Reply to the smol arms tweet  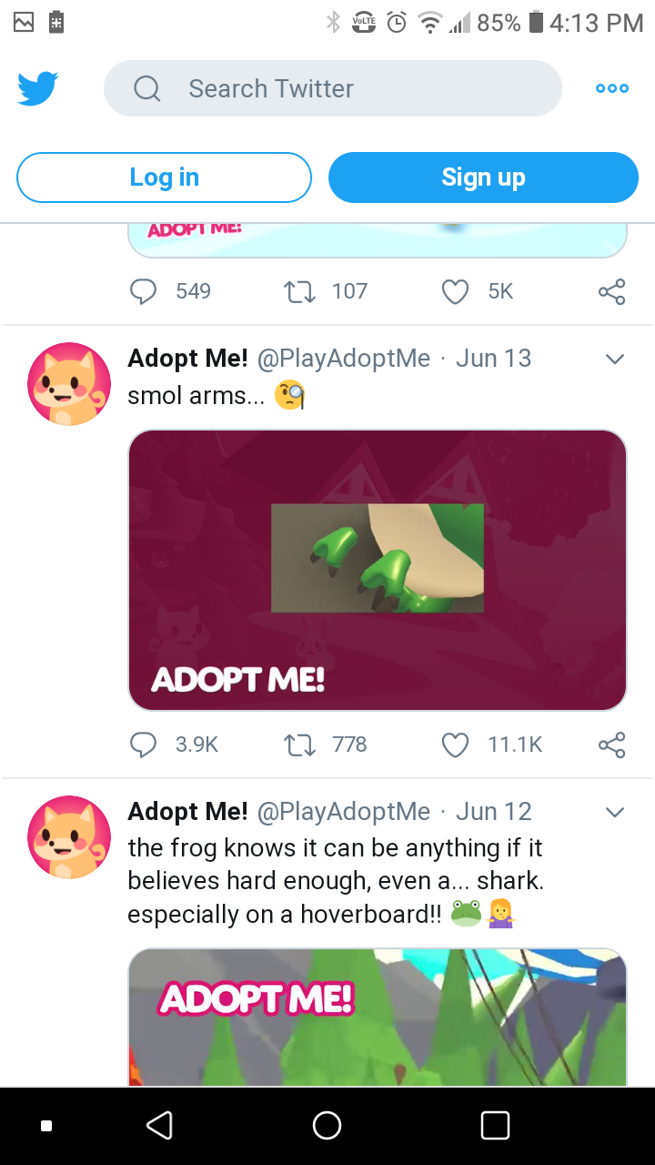pyautogui.click(x=144, y=745)
